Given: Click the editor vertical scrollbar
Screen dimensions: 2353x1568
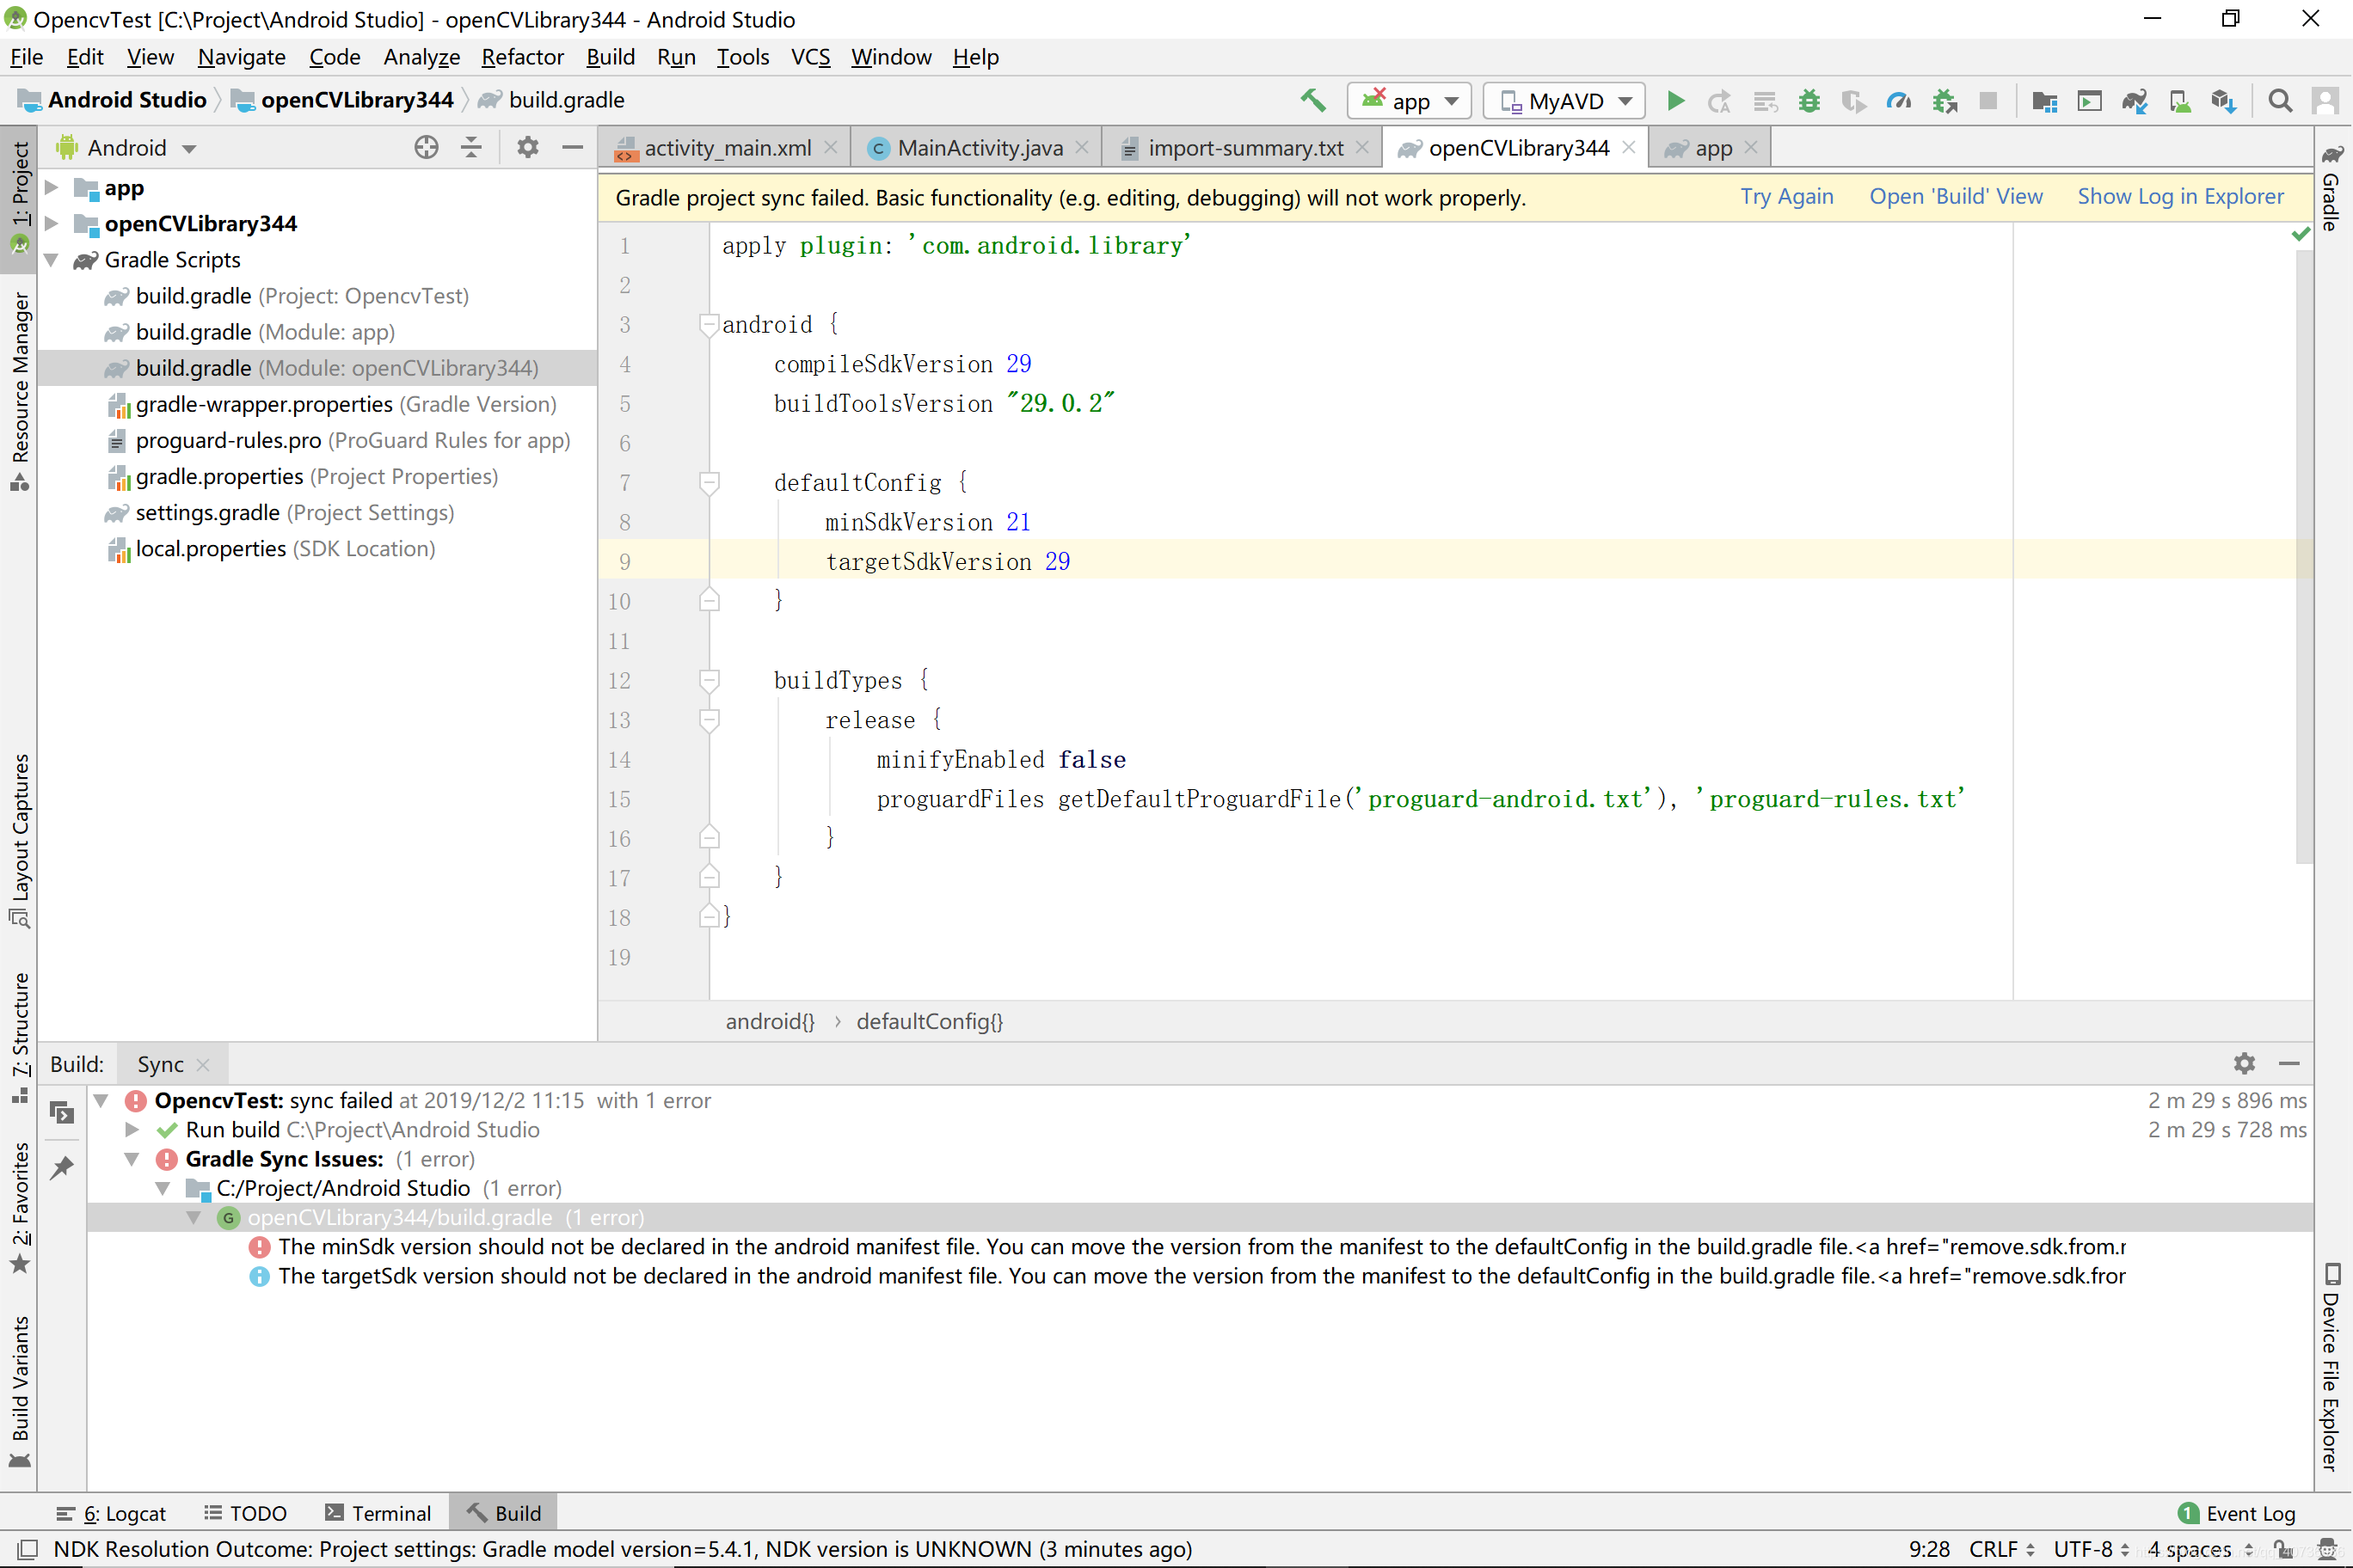Looking at the screenshot, I should point(2304,556).
